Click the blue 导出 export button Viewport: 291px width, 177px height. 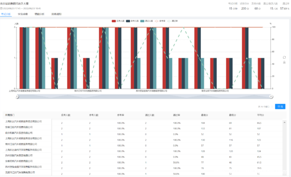tap(280, 107)
